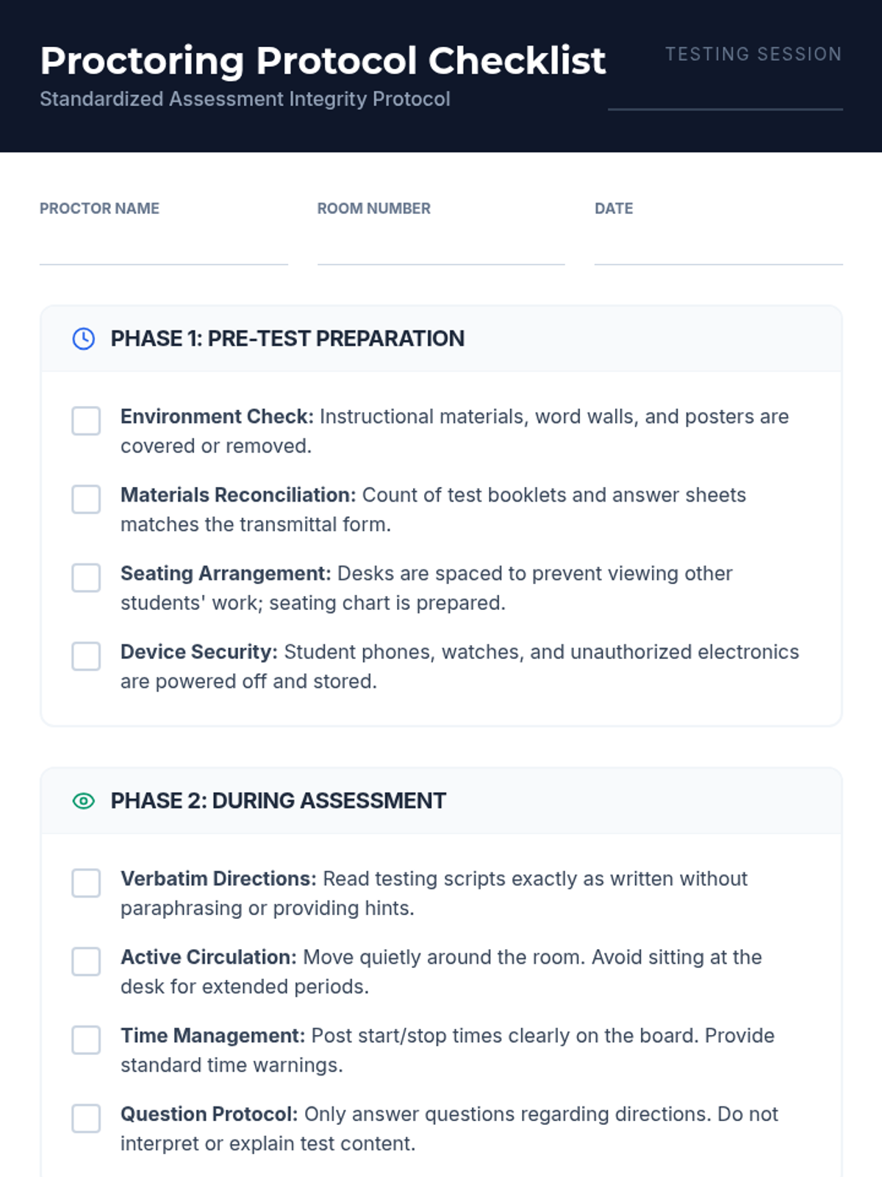
Task: Click the Phase 1: Pre-Test Preparation header
Action: coord(287,338)
